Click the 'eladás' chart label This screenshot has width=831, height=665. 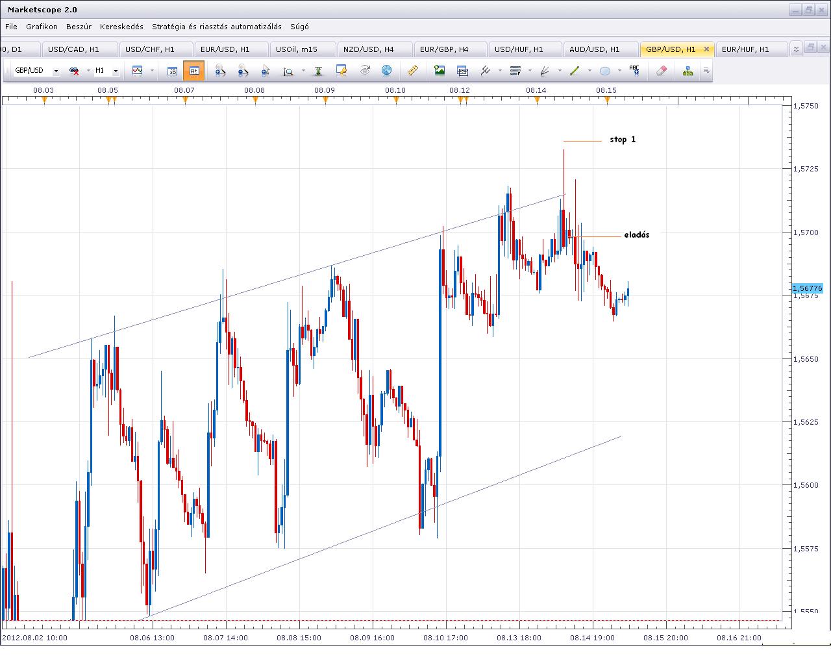coord(636,235)
